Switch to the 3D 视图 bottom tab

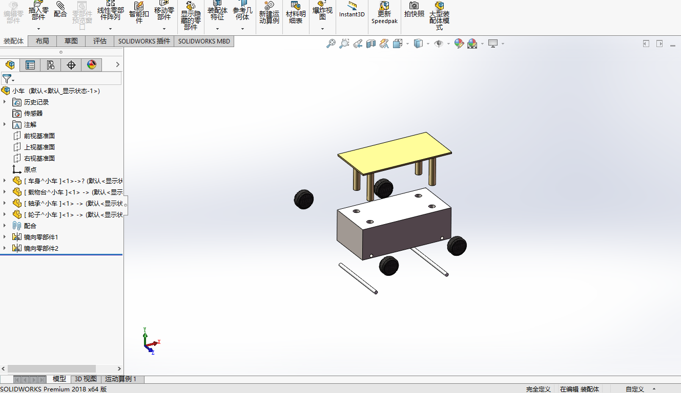(x=86, y=379)
